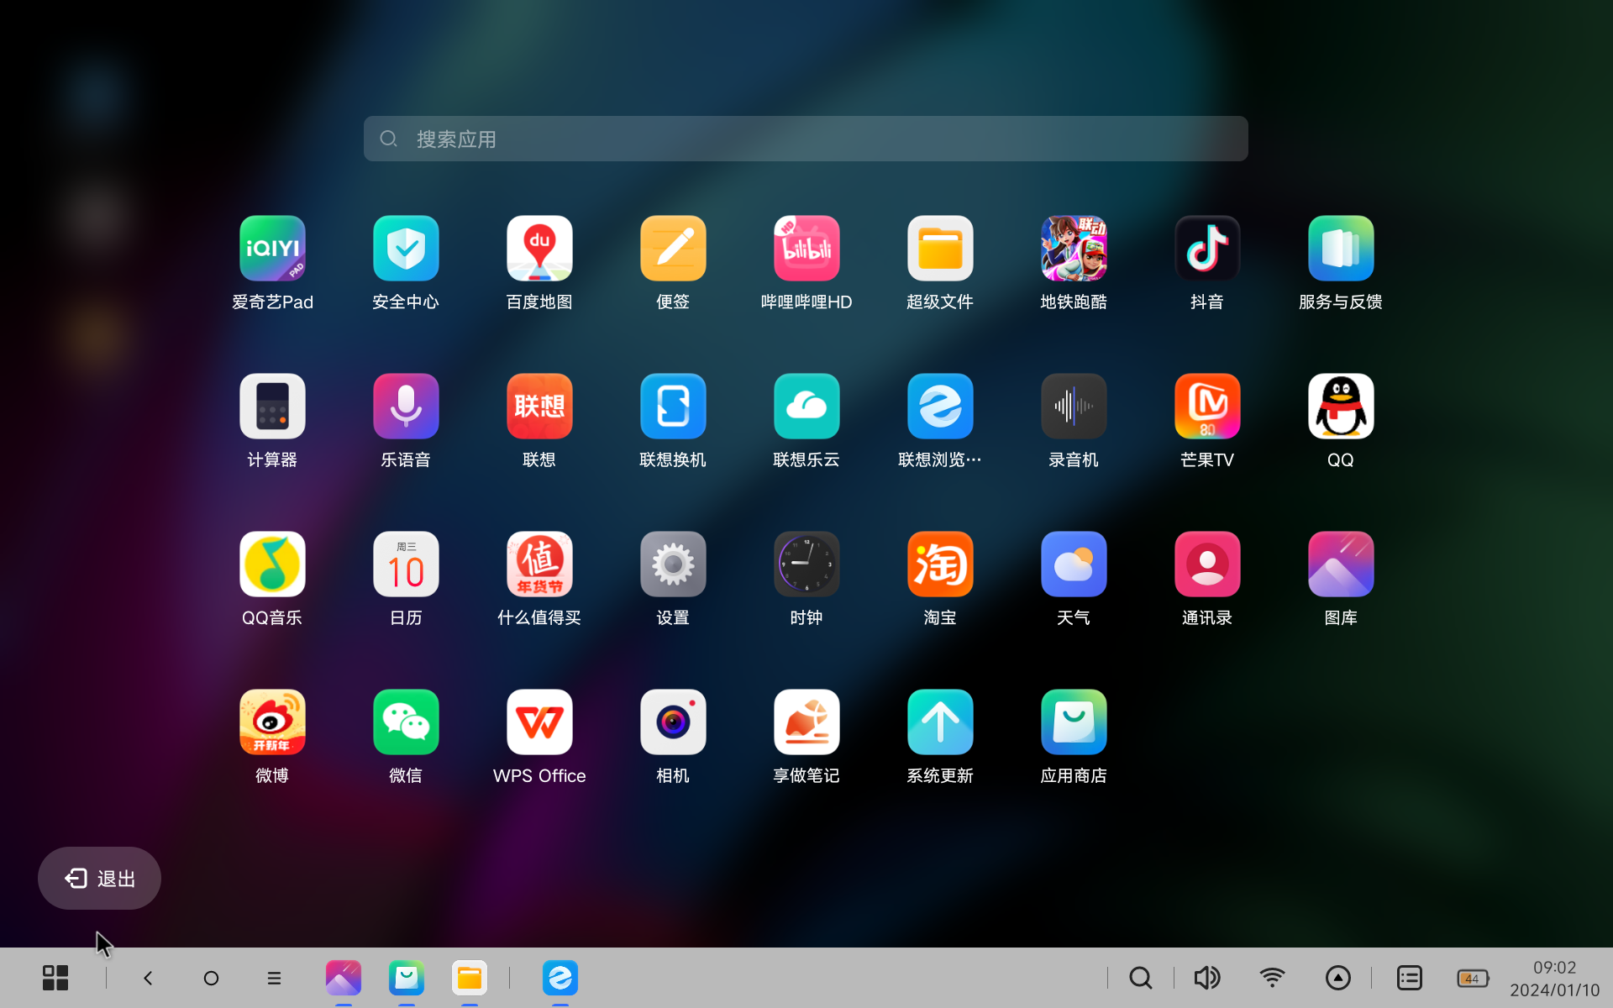
Task: Open 应用商店 from app grid
Action: (x=1074, y=722)
